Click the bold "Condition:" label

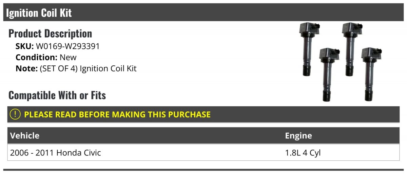36,57
